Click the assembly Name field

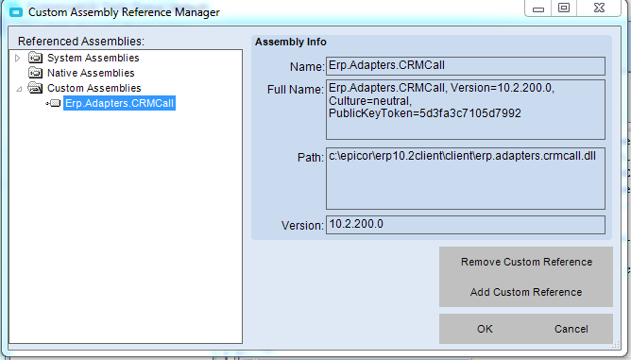coord(465,66)
